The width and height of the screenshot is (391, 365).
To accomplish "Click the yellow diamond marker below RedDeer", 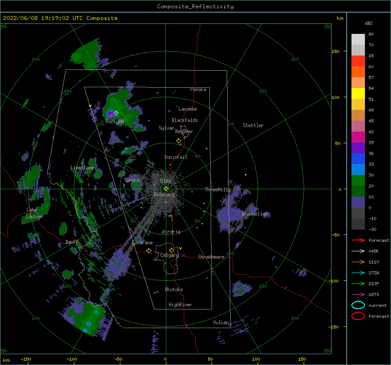I will [179, 141].
